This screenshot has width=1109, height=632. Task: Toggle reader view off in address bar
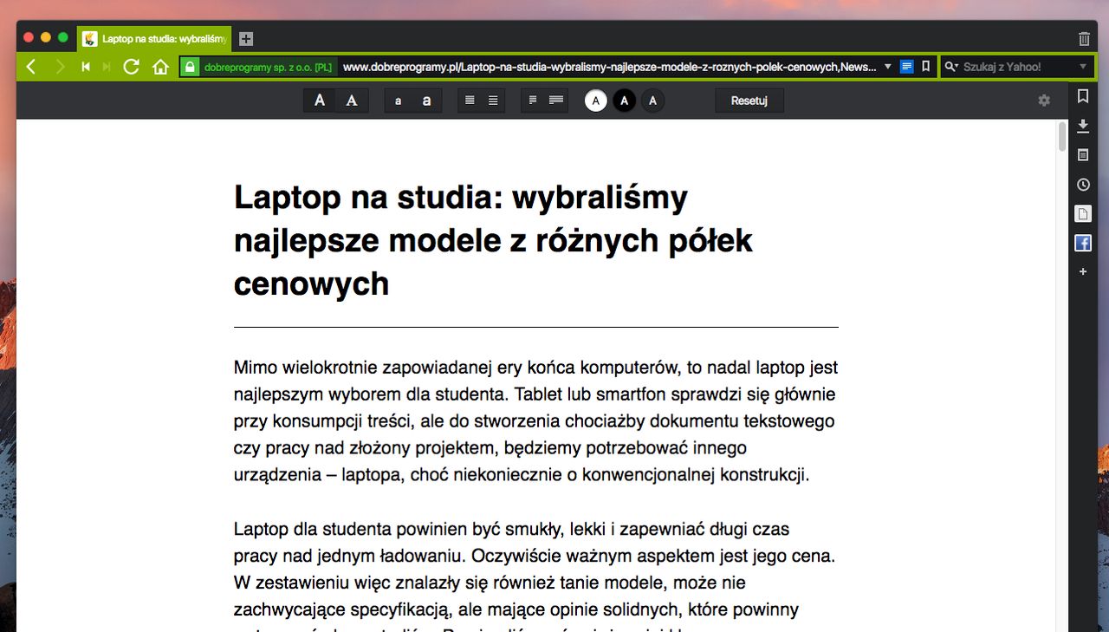click(907, 67)
